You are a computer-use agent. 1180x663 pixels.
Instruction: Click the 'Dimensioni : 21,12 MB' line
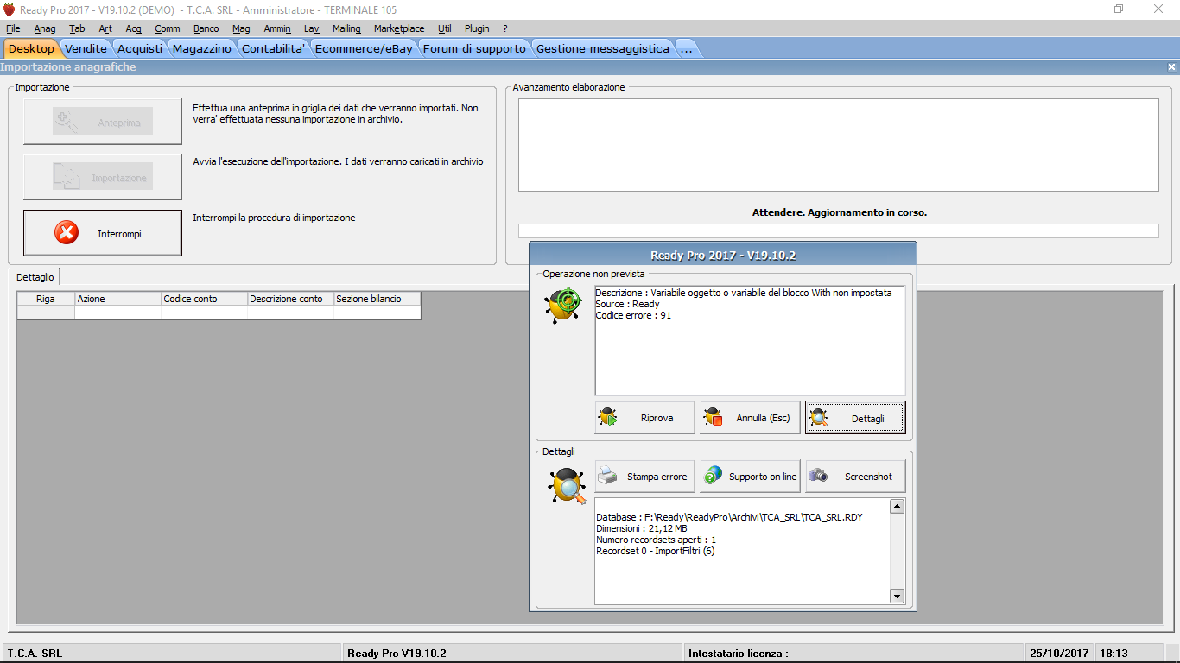point(642,528)
